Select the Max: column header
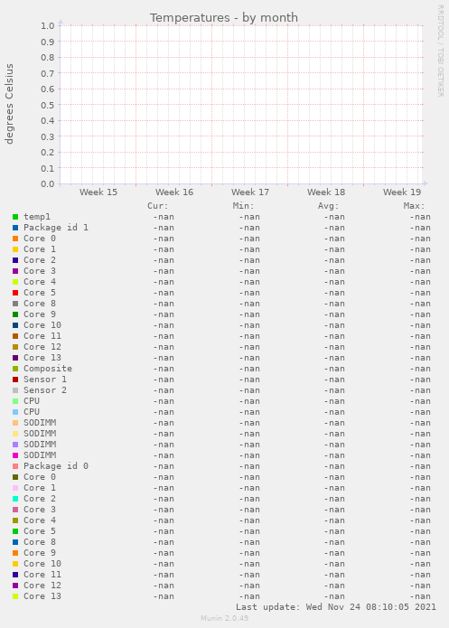The image size is (449, 628). (x=414, y=206)
